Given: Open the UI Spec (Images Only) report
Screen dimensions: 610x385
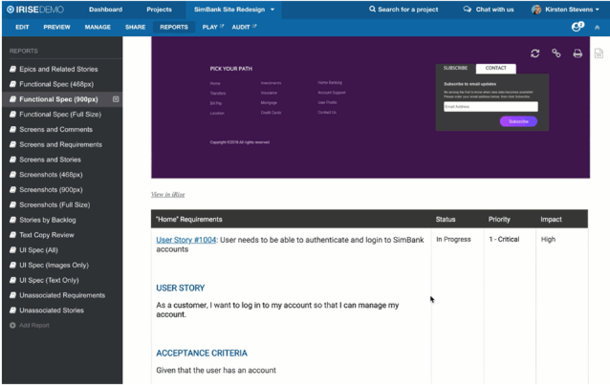Looking at the screenshot, I should tap(54, 265).
